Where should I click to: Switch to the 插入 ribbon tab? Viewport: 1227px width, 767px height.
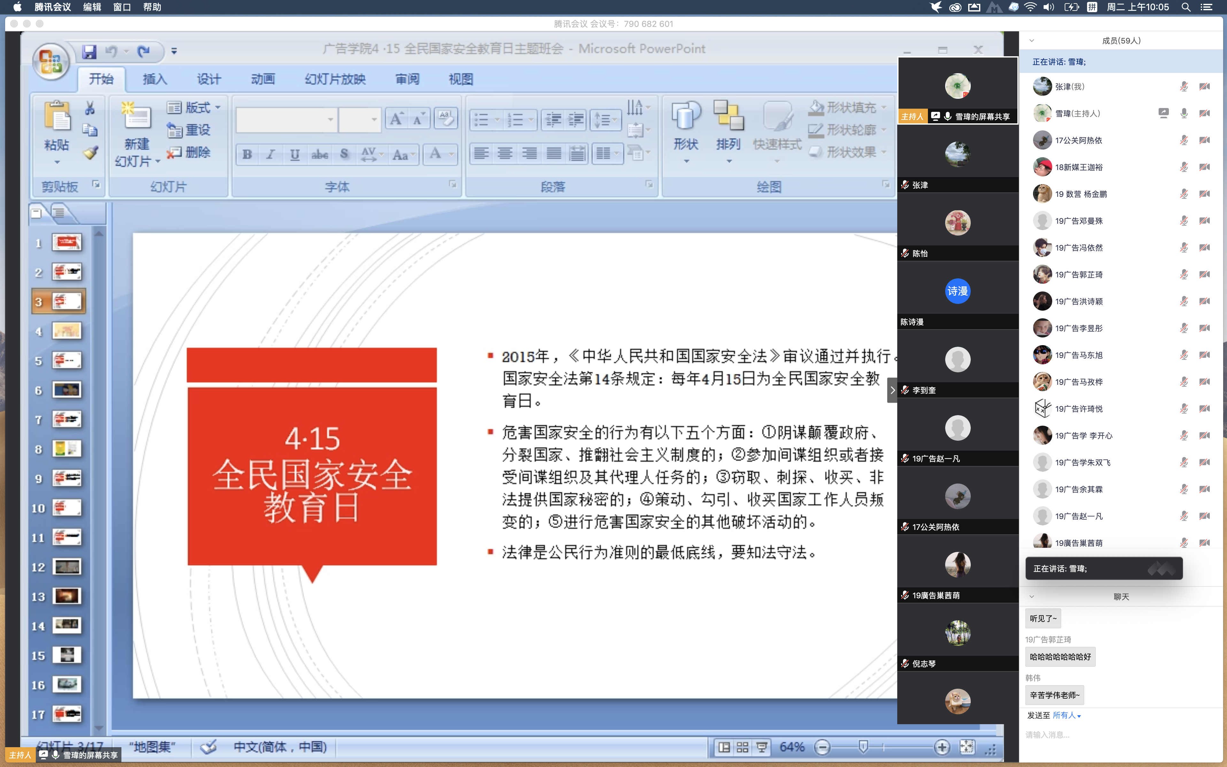pos(155,79)
